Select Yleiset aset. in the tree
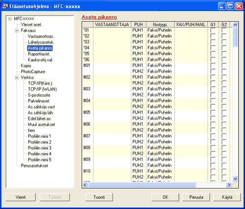Viewport: 245px width, 209px height. (x=31, y=24)
